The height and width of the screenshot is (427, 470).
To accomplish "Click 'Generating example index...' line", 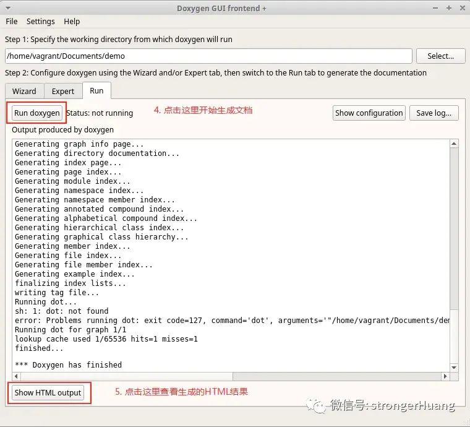I will tap(75, 274).
